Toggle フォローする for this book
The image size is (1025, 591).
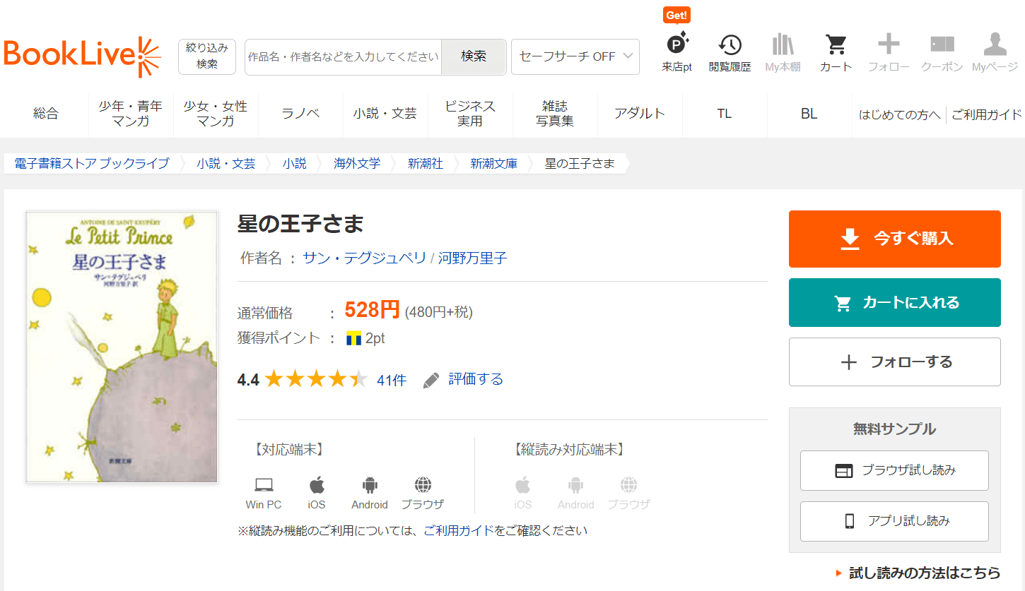894,362
